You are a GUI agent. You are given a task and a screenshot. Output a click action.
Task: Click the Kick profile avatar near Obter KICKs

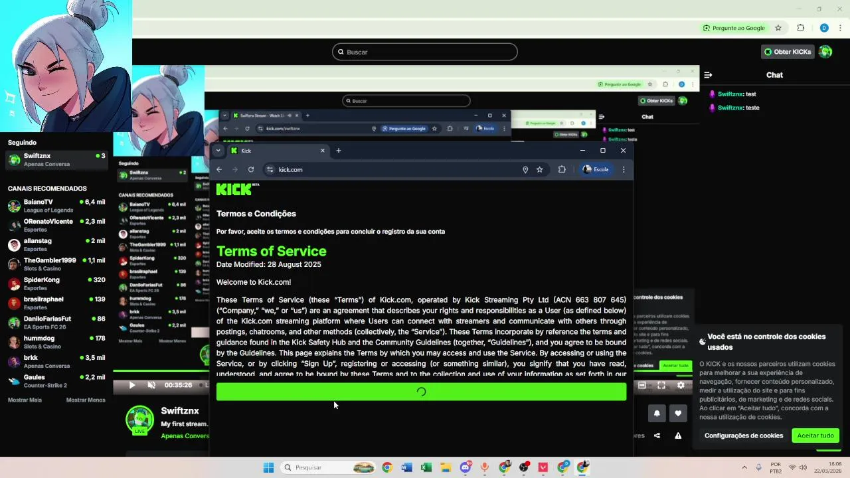[x=825, y=52]
